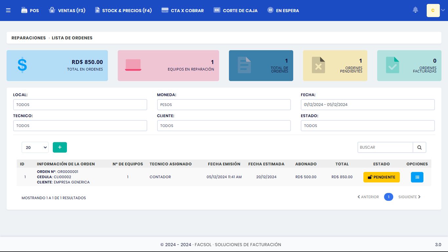
Task: Click the green add order button
Action: point(60,147)
